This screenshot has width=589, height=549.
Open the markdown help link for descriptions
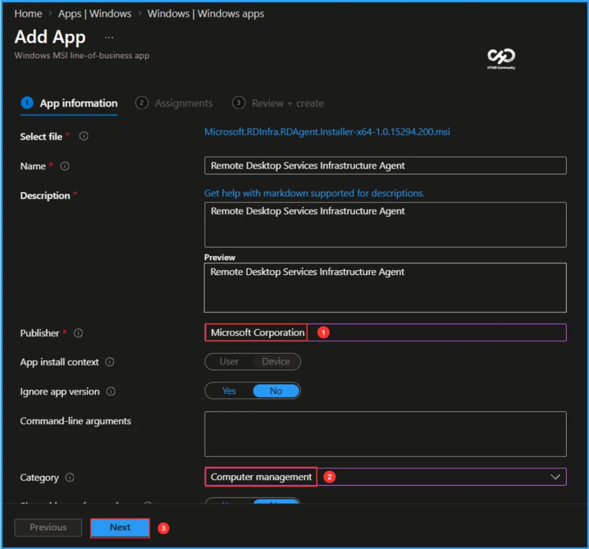click(315, 193)
